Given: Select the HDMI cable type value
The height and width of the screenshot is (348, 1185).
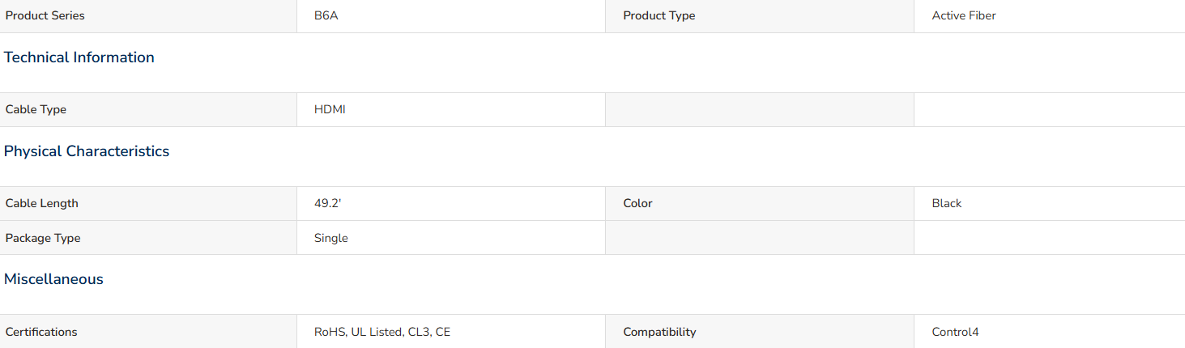Looking at the screenshot, I should pyautogui.click(x=330, y=109).
